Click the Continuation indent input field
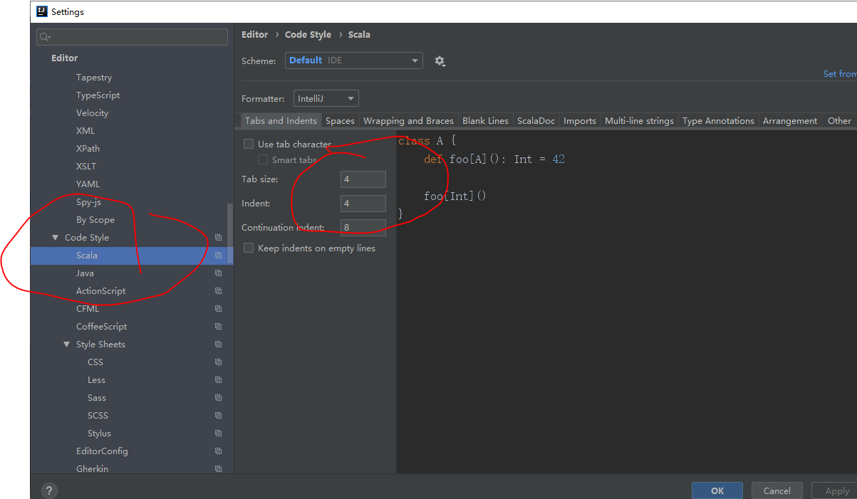Screen dimensions: 857x499 pyautogui.click(x=363, y=228)
